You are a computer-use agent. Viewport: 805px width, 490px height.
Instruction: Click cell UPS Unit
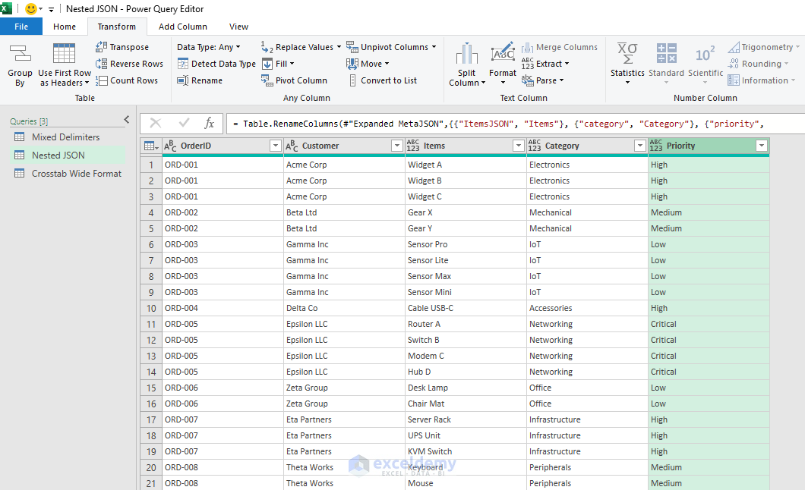coord(466,435)
